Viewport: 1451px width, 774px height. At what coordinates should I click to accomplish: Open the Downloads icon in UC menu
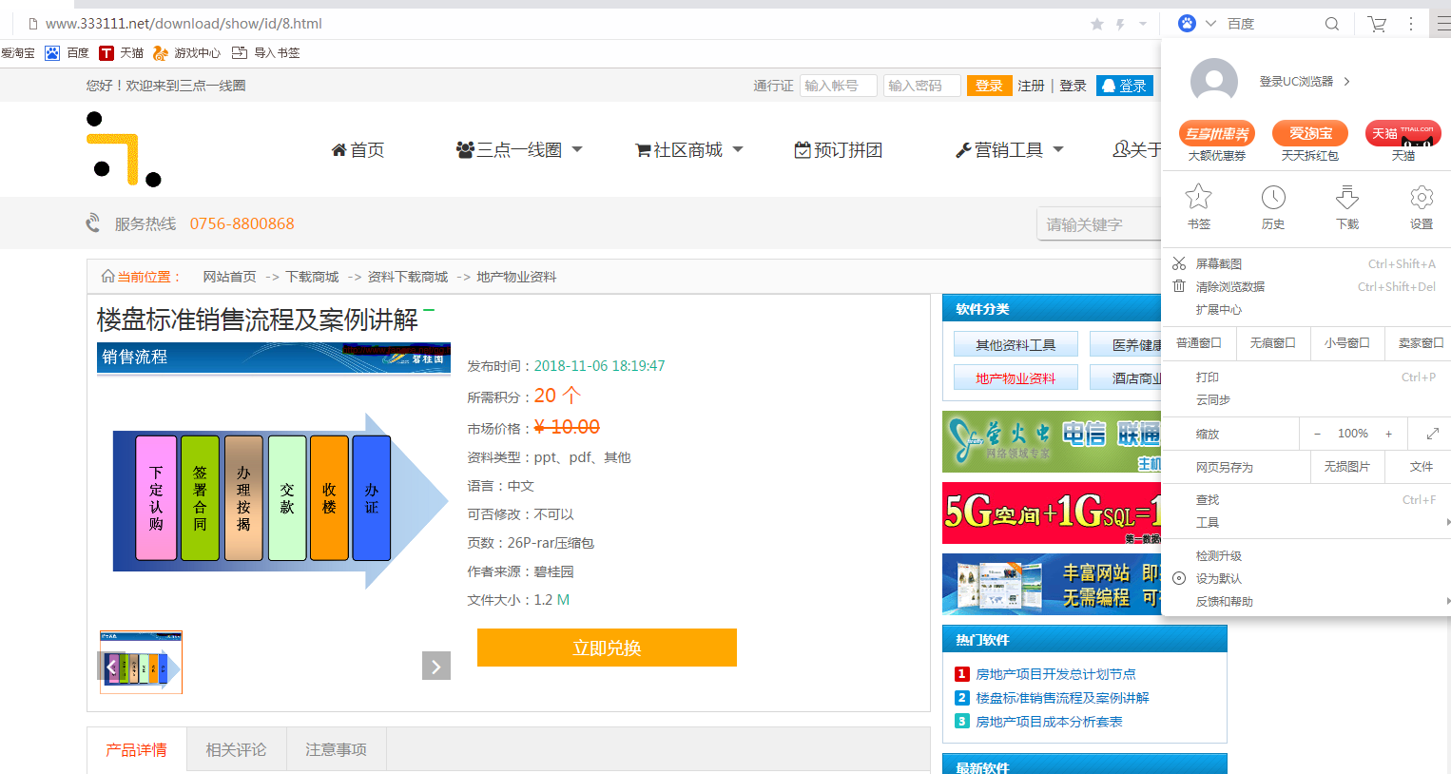(1346, 198)
